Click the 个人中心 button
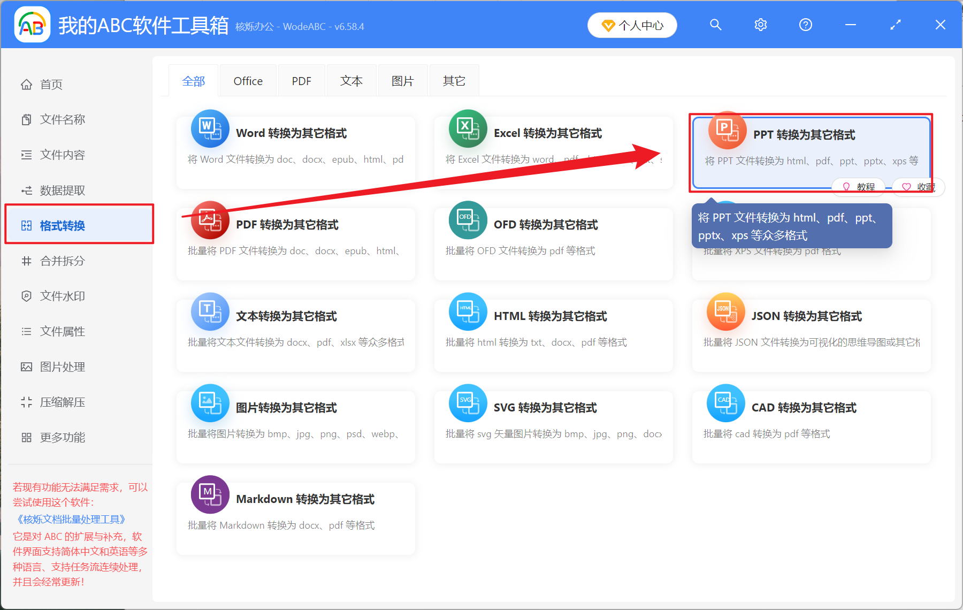This screenshot has width=963, height=610. (x=632, y=25)
